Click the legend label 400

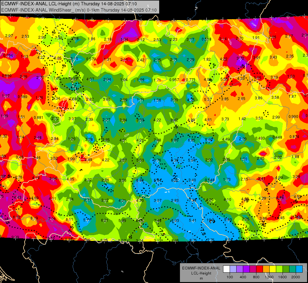[x=243, y=277]
